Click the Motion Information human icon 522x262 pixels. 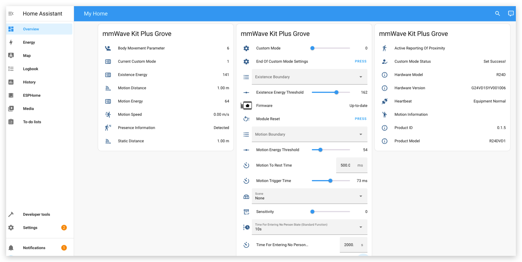(x=384, y=114)
